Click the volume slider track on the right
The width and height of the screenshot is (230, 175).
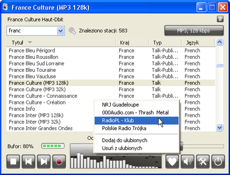click(x=203, y=146)
